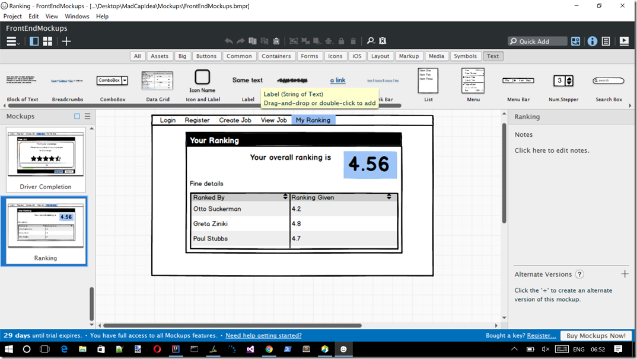The width and height of the screenshot is (637, 359).
Task: Select the Forms category tab
Action: (x=310, y=56)
